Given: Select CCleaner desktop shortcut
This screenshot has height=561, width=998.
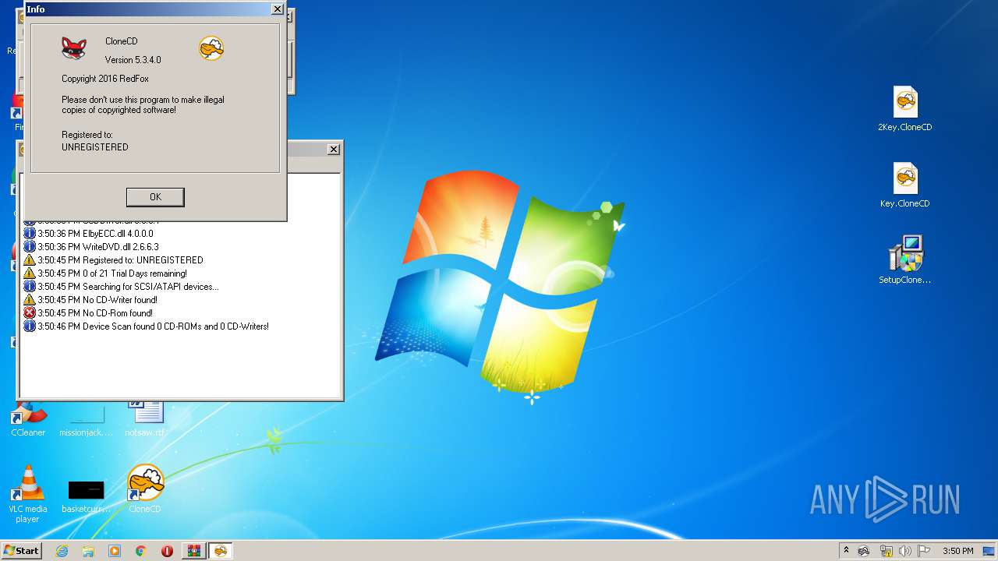Looking at the screenshot, I should point(28,421).
